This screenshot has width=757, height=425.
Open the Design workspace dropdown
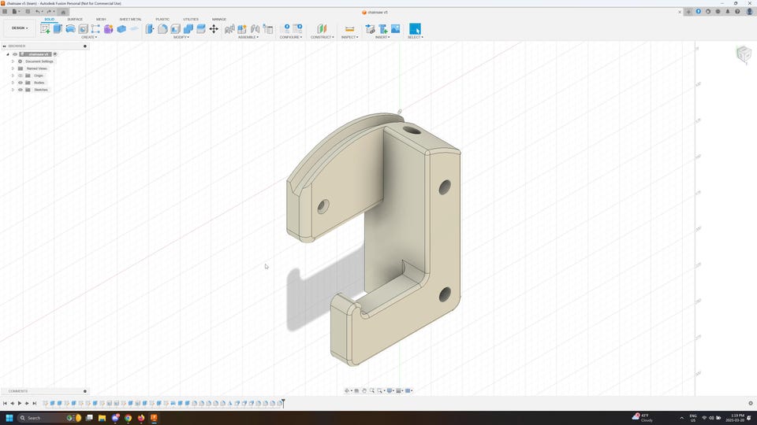point(20,28)
